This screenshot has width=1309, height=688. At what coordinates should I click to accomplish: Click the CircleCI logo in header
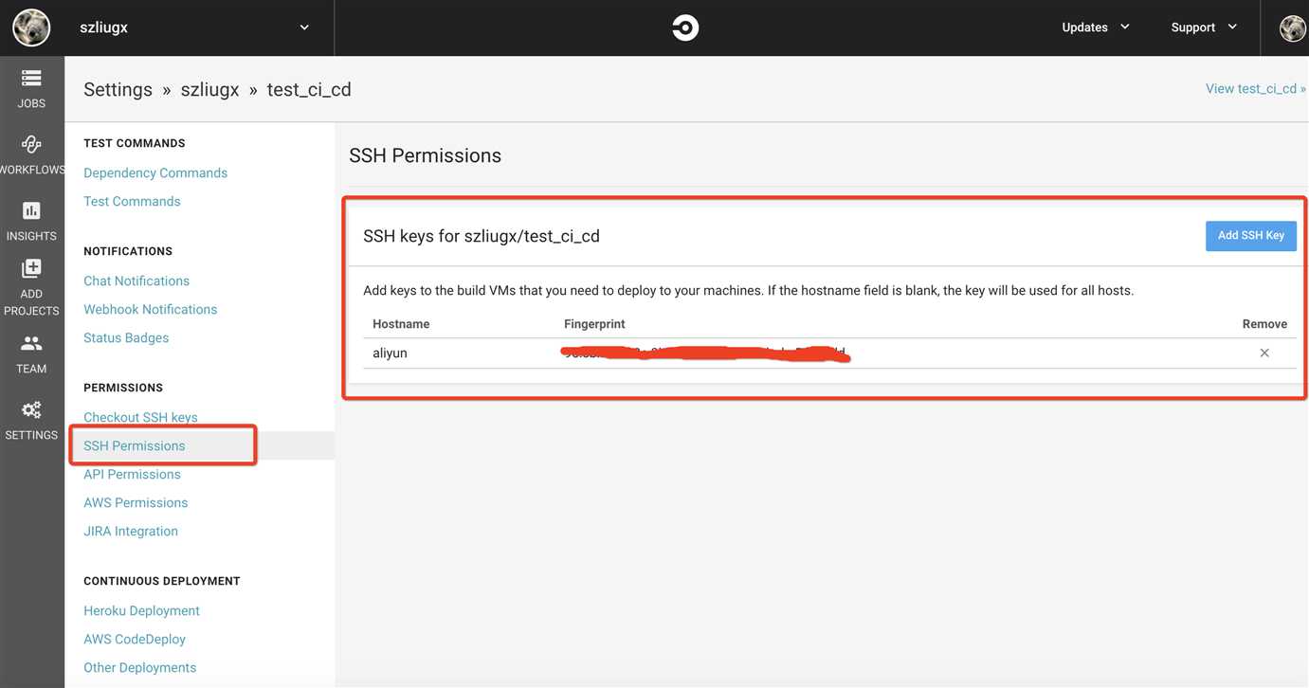click(685, 27)
